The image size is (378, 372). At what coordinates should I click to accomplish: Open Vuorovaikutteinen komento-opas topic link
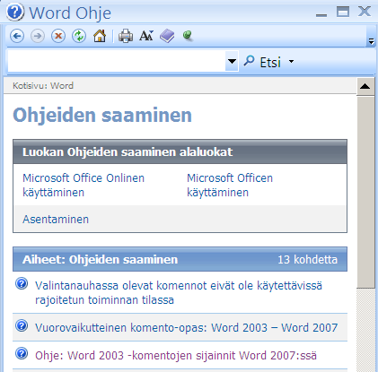pyautogui.click(x=187, y=327)
